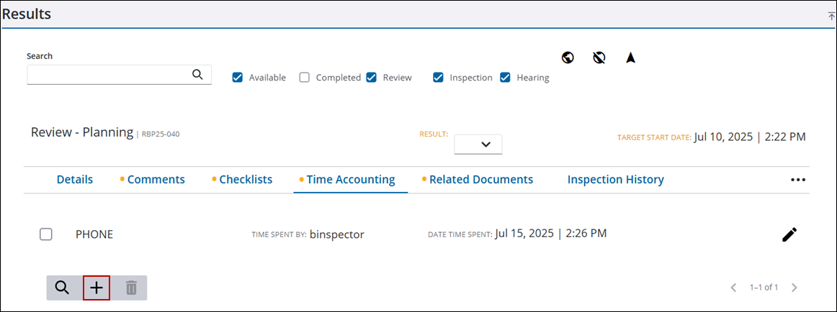Go to previous page of results
The image size is (837, 312).
(x=733, y=288)
